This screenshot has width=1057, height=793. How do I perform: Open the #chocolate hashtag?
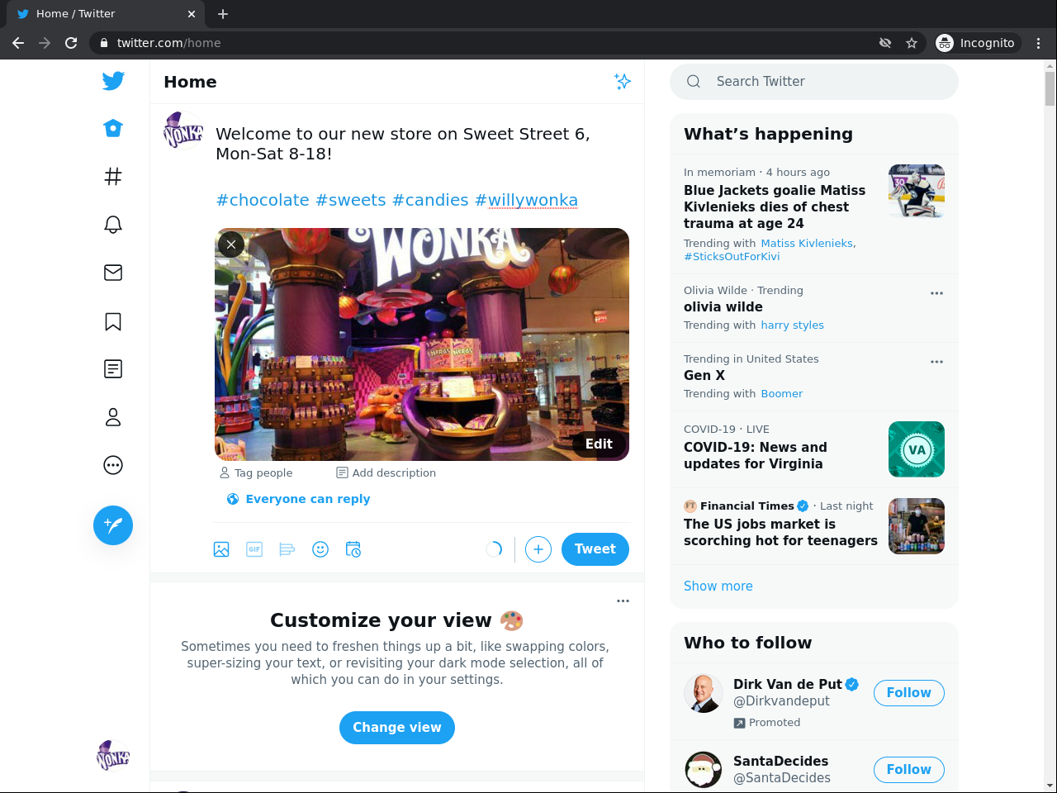click(263, 200)
